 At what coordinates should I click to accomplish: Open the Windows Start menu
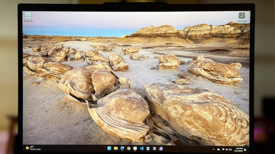pos(109,148)
